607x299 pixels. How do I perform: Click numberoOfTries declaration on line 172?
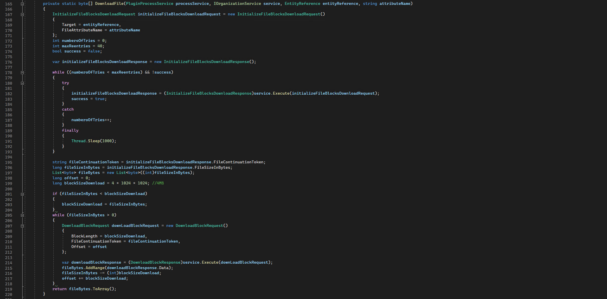point(79,40)
